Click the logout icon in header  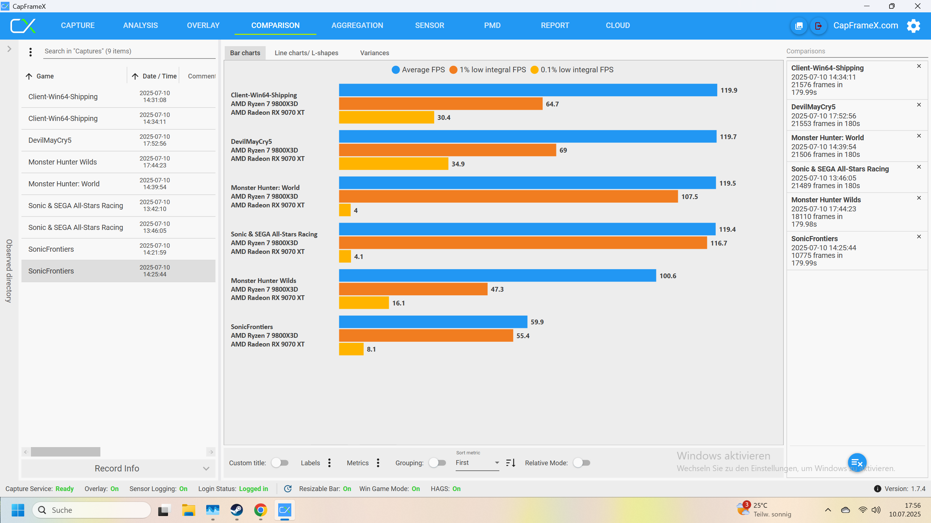(818, 26)
